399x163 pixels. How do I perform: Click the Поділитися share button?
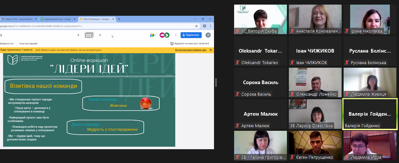pos(191,35)
